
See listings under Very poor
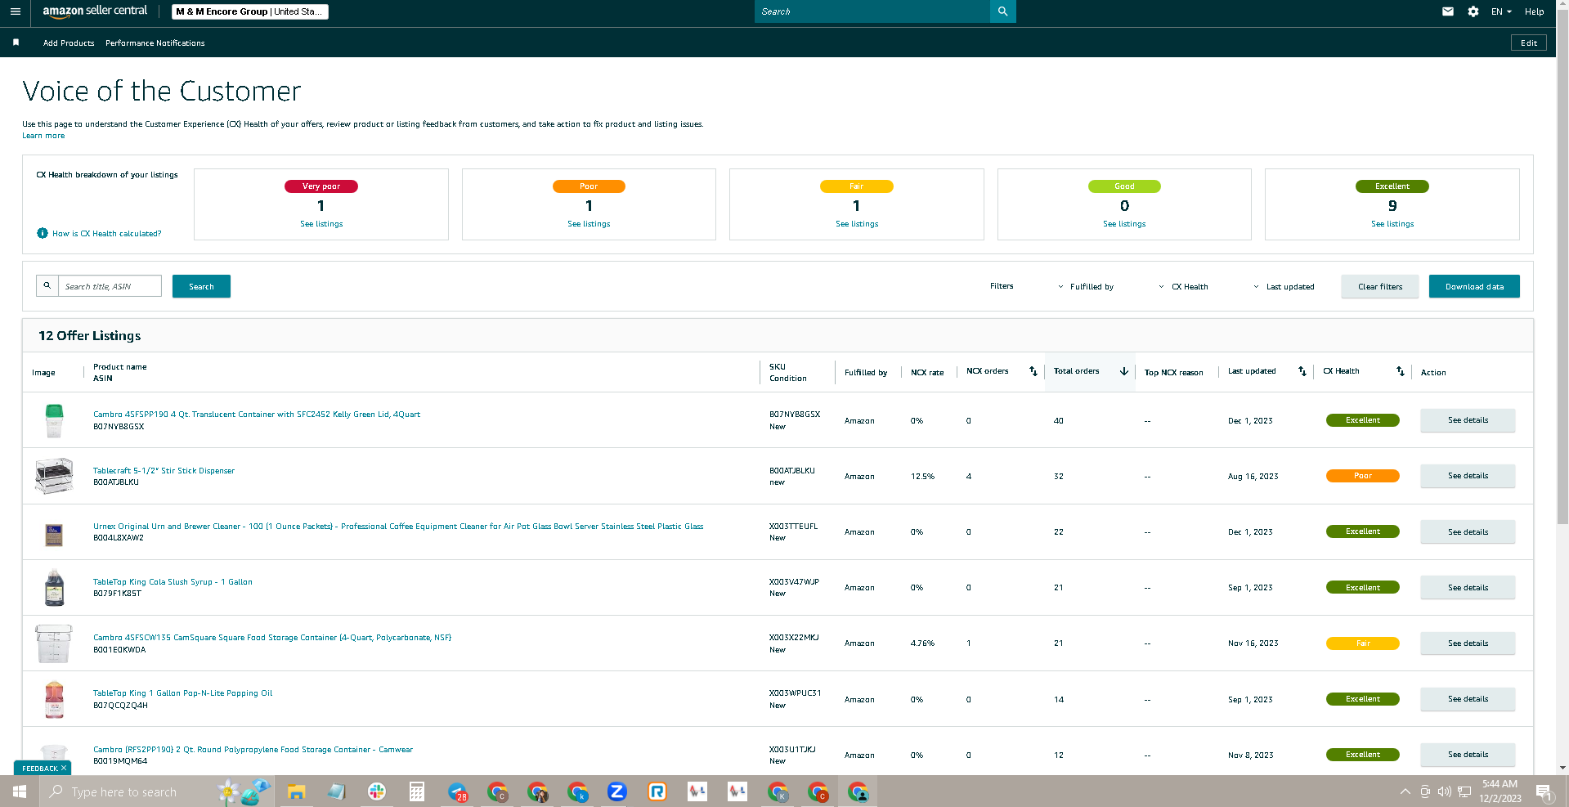[321, 224]
